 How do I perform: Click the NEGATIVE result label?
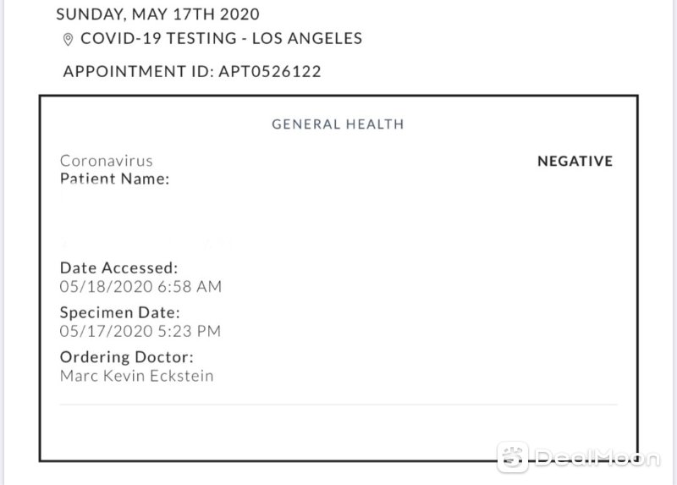[x=575, y=161]
